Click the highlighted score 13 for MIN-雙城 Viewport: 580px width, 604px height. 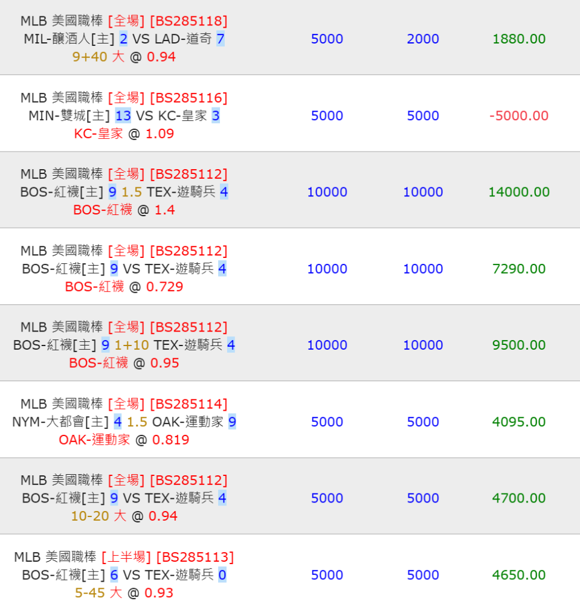pyautogui.click(x=123, y=116)
